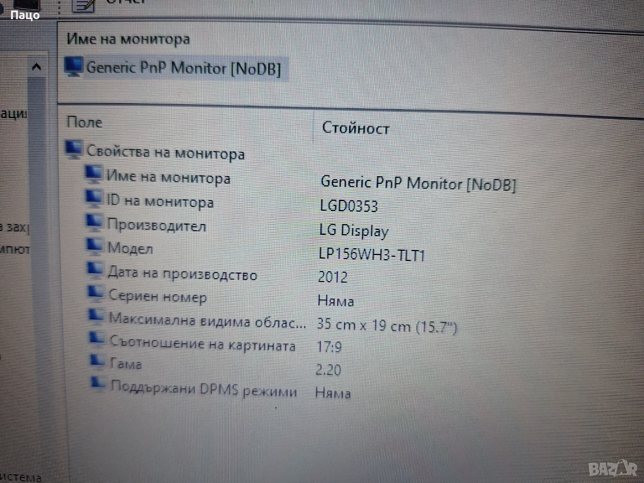Viewport: 644px width, 483px height.
Task: Click the monitor icon beside Generic PnP Monitor [NoDB] header
Action: pos(74,67)
